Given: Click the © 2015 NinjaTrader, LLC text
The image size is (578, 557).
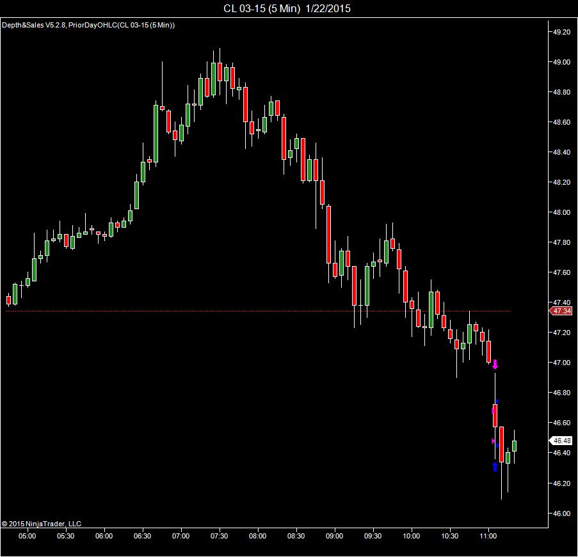Looking at the screenshot, I should point(41,524).
